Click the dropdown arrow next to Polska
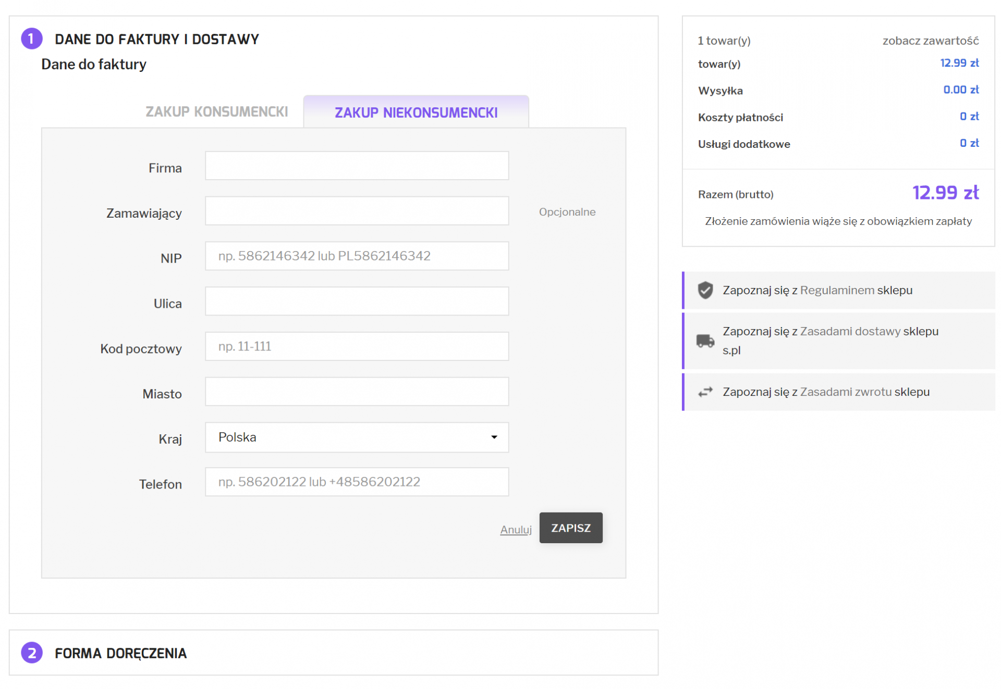 494,437
